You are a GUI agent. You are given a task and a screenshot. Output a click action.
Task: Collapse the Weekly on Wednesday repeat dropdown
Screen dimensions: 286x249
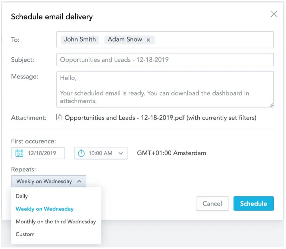80,181
